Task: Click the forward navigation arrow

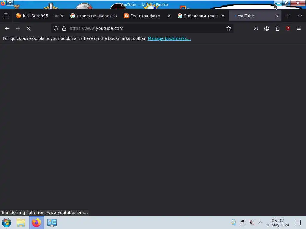Action: (x=18, y=29)
